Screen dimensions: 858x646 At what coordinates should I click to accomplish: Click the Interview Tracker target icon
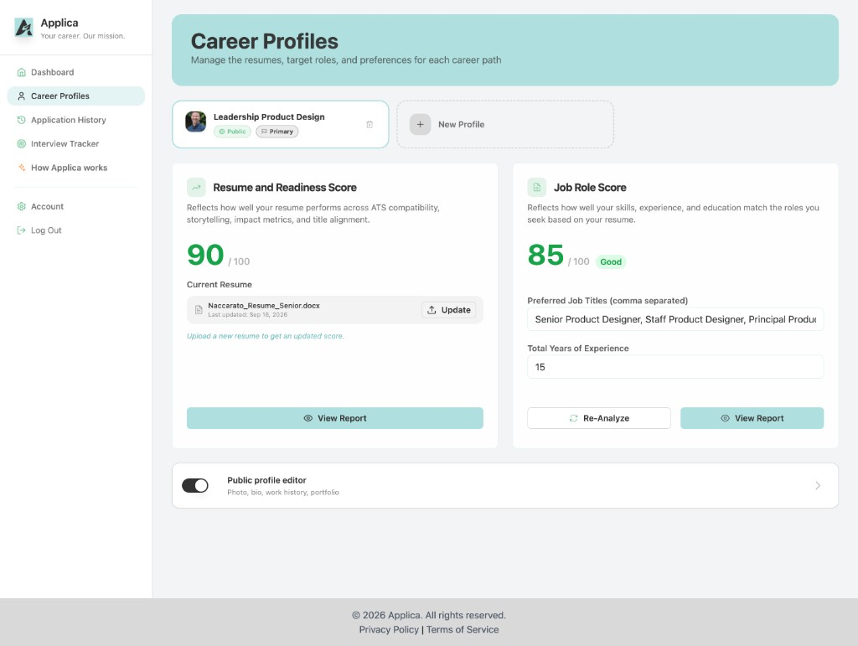[x=21, y=144]
